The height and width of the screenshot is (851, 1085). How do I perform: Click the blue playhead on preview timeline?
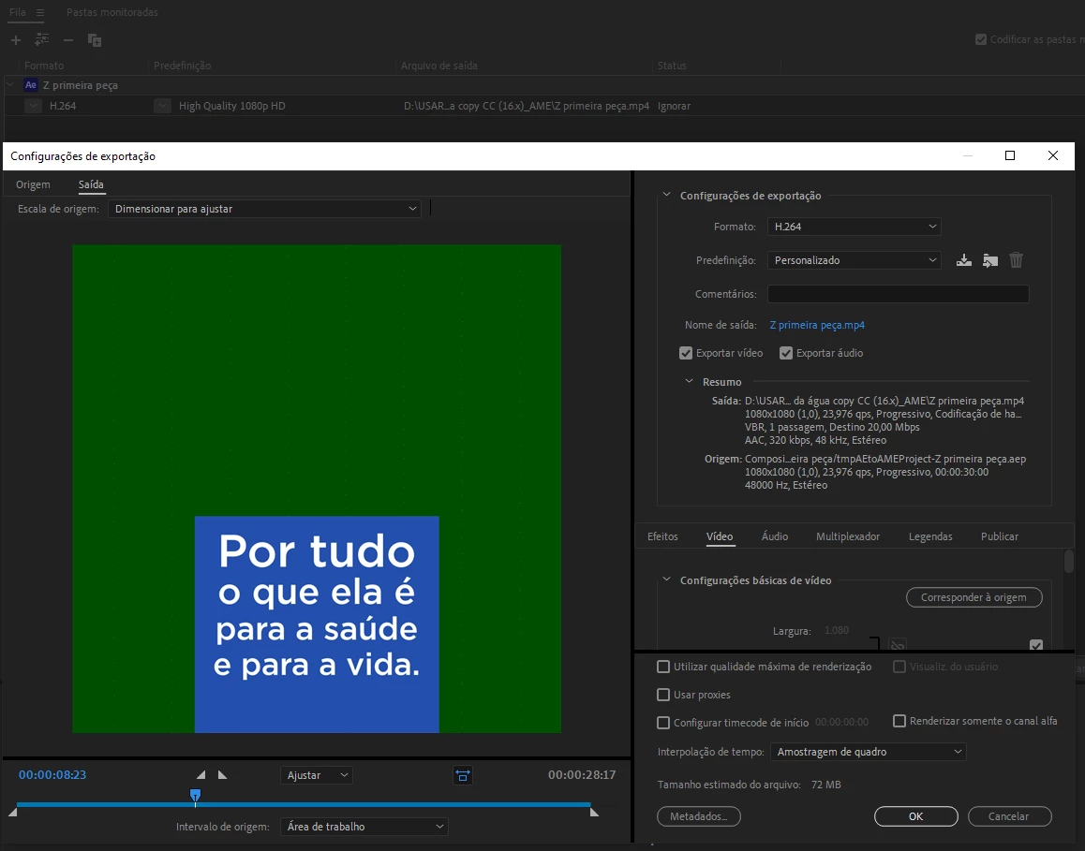195,796
